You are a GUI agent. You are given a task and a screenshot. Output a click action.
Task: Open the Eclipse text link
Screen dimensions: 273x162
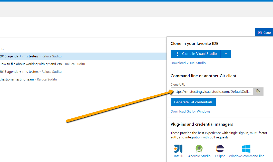pyautogui.click(x=220, y=156)
